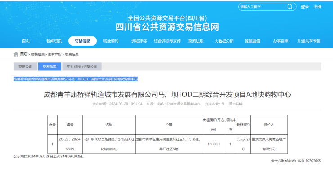Click 国有产权 breadcrumb link
Image resolution: width=333 pixels, height=170 pixels.
click(x=55, y=54)
